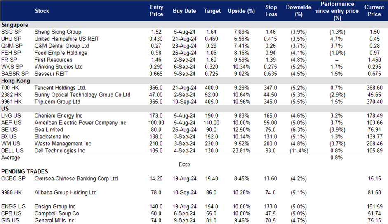The width and height of the screenshot is (388, 224).
Task: Click Sunny Optical performance (2.9%)
Action: (337, 95)
